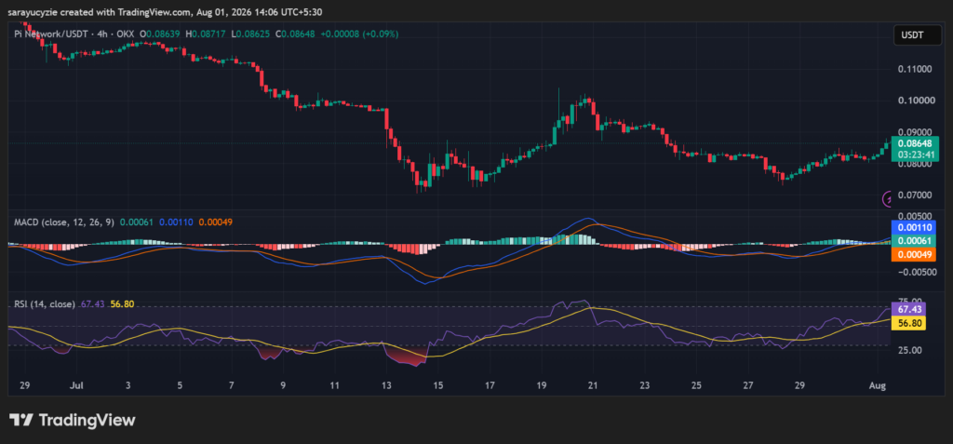The image size is (953, 444).
Task: Click the MACD (close, 12, 26, 9) legend
Action: (x=64, y=222)
